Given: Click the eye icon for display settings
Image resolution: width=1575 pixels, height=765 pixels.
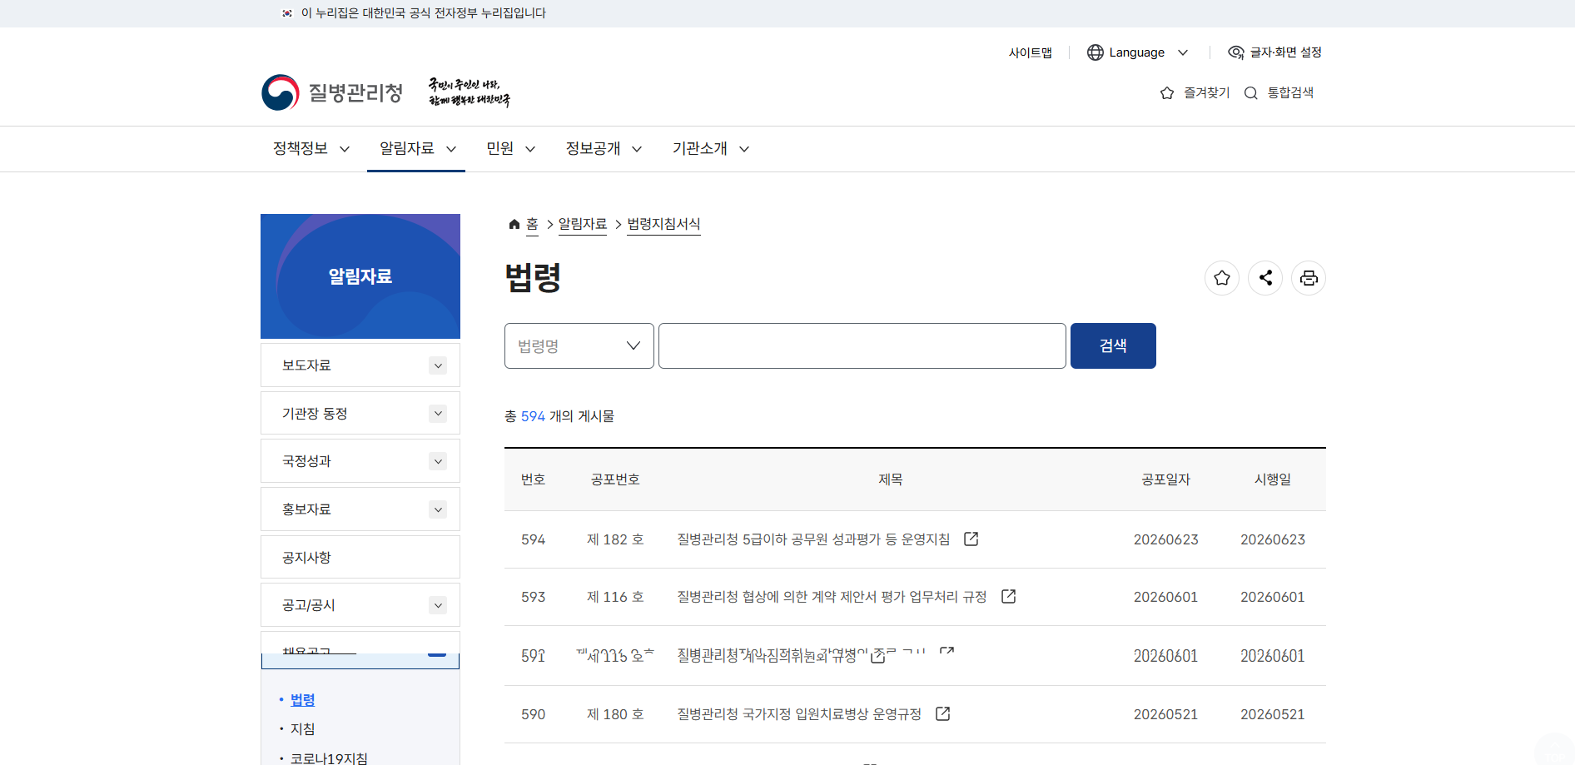Looking at the screenshot, I should (x=1236, y=52).
